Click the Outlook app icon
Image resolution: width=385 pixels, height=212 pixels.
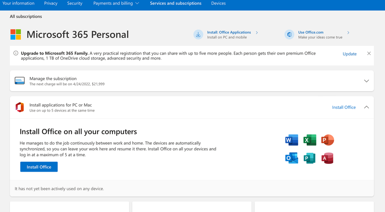pyautogui.click(x=292, y=158)
